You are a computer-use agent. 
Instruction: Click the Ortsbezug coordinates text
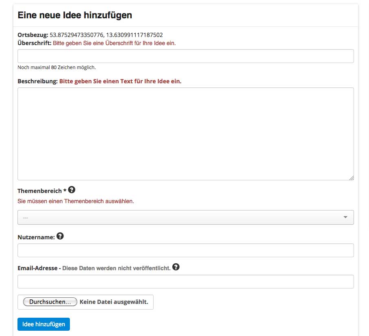106,35
